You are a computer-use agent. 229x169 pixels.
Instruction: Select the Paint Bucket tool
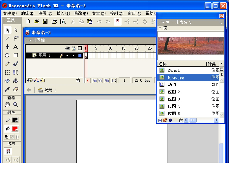16,81
